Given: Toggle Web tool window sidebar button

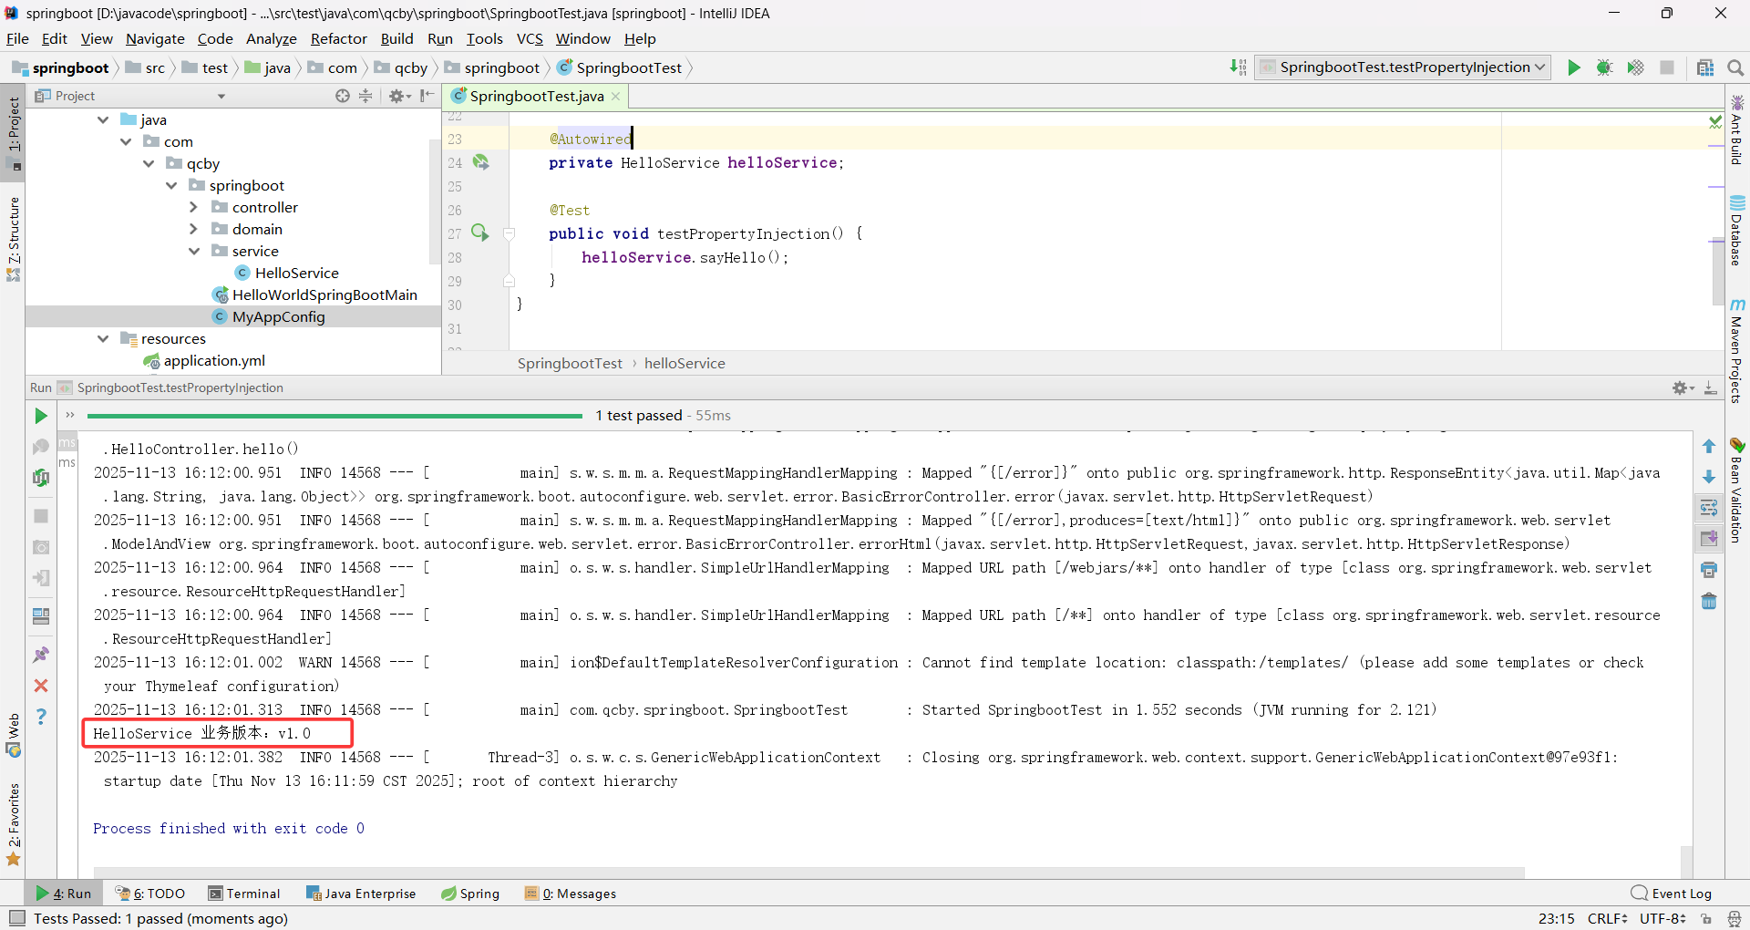Looking at the screenshot, I should coord(14,736).
